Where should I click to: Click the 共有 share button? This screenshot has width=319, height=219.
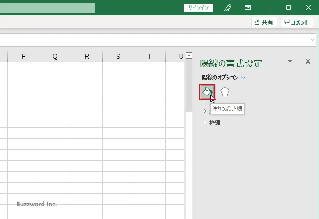[x=264, y=22]
